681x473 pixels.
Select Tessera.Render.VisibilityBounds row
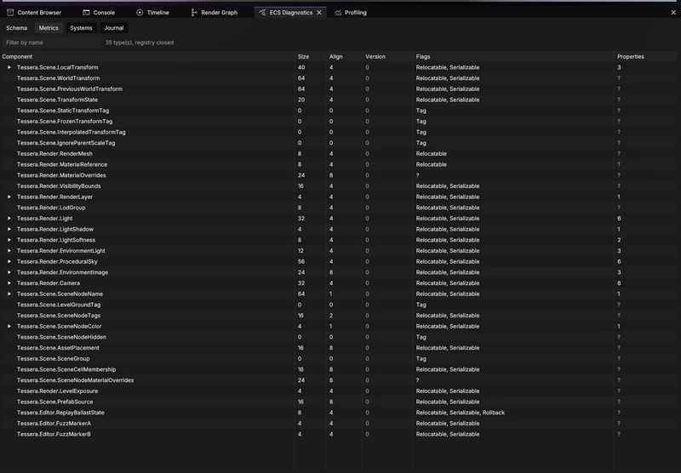coord(340,185)
